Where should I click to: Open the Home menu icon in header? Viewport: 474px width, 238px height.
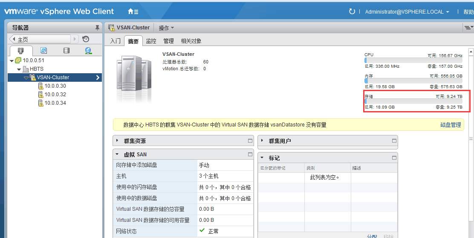[x=133, y=12]
